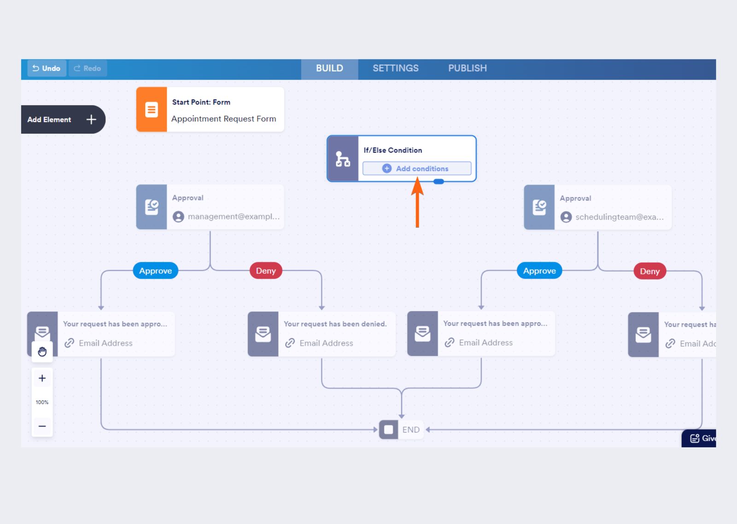Click Add conditions in If/Else element
This screenshot has height=524, width=737.
pos(416,169)
